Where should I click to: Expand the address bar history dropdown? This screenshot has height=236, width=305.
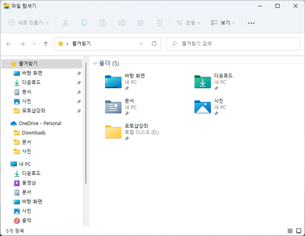(141, 44)
